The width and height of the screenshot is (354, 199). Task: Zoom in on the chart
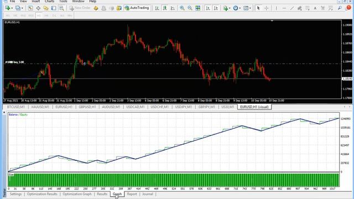(x=182, y=8)
